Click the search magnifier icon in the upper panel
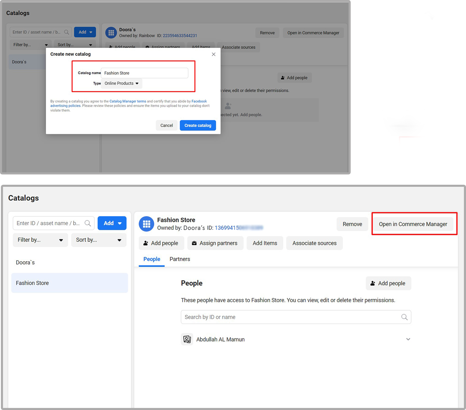Image resolution: width=466 pixels, height=410 pixels. click(x=67, y=32)
